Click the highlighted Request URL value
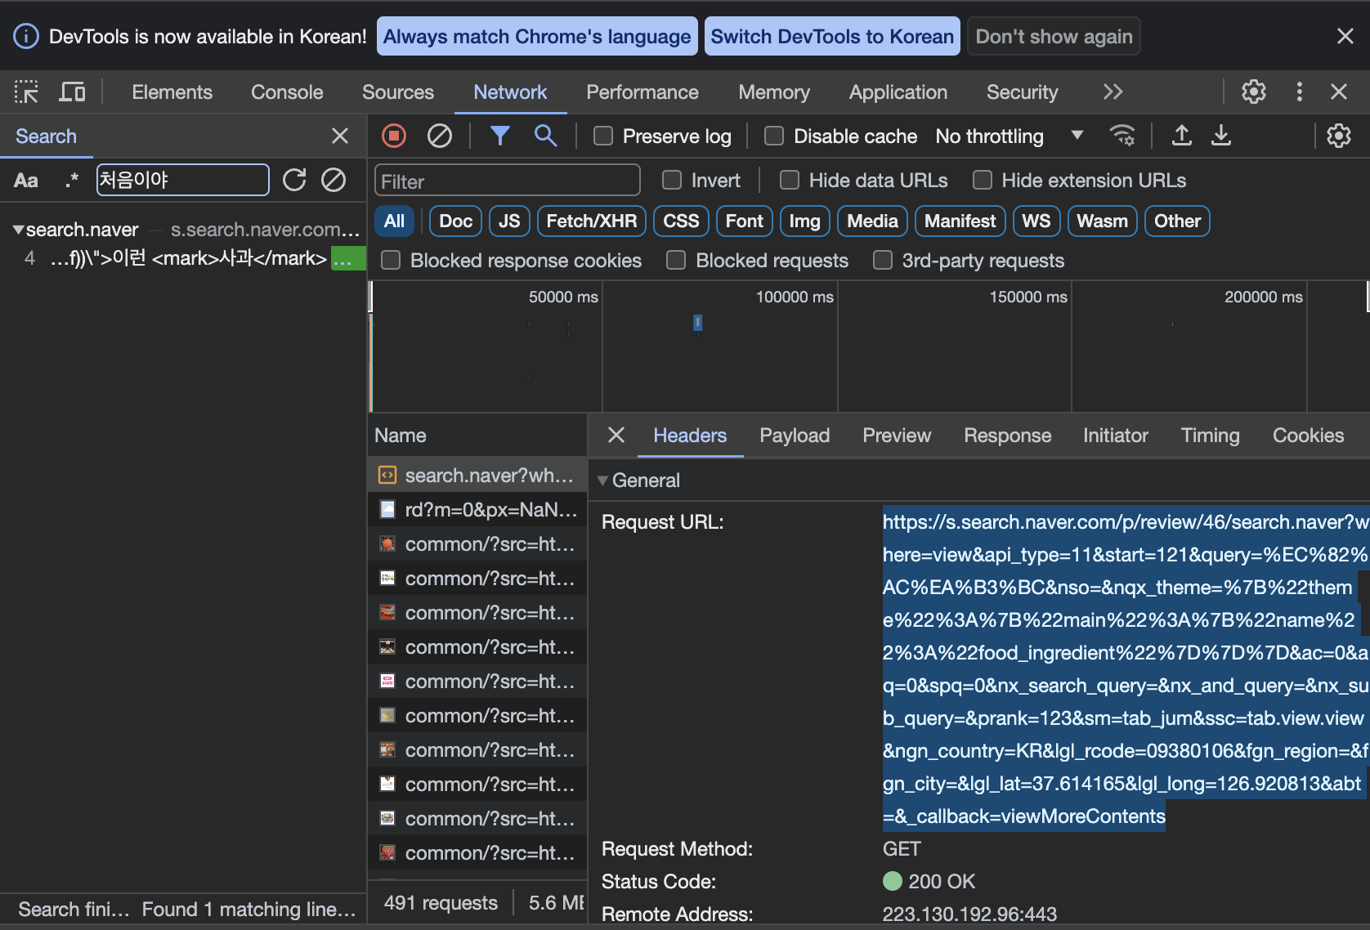This screenshot has width=1370, height=930. pos(1125,668)
